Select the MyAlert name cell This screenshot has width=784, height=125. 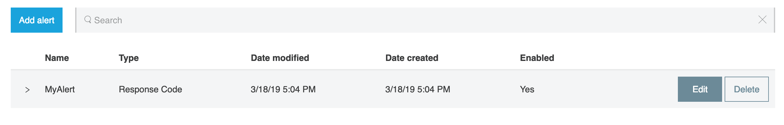click(60, 90)
